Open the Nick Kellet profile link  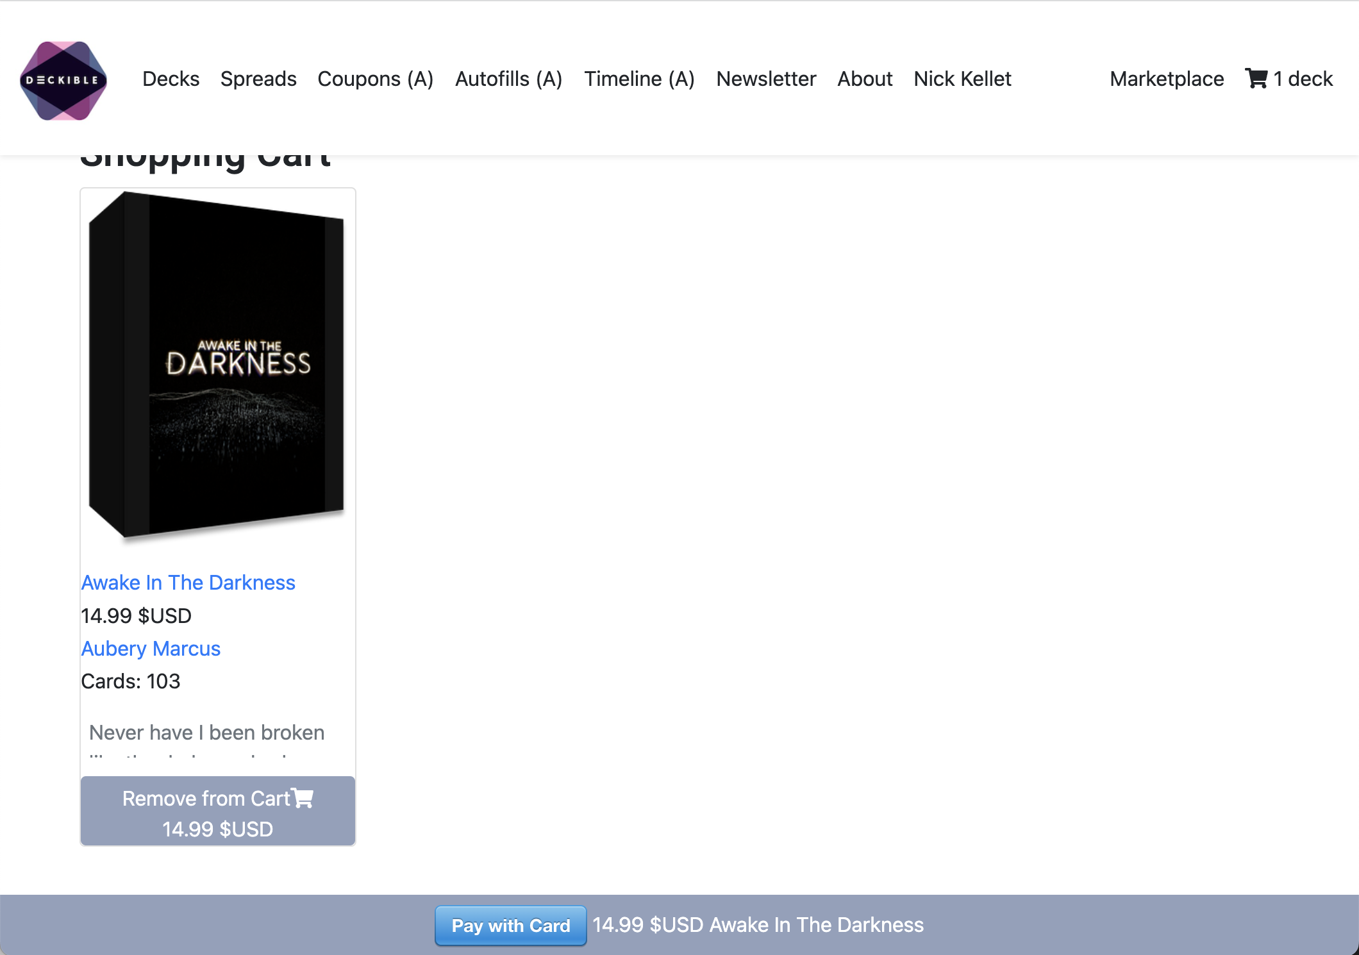pyautogui.click(x=962, y=79)
